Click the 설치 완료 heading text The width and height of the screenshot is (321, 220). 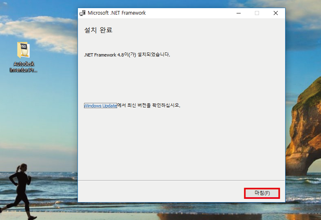(98, 30)
